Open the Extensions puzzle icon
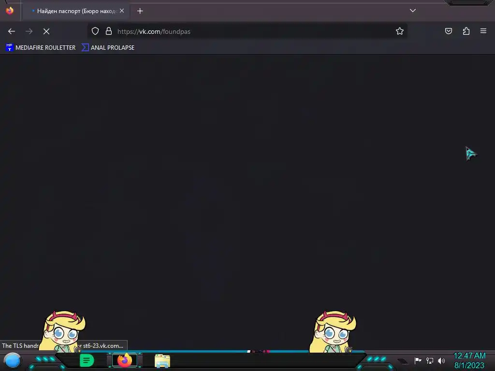The height and width of the screenshot is (371, 495). pos(466,31)
